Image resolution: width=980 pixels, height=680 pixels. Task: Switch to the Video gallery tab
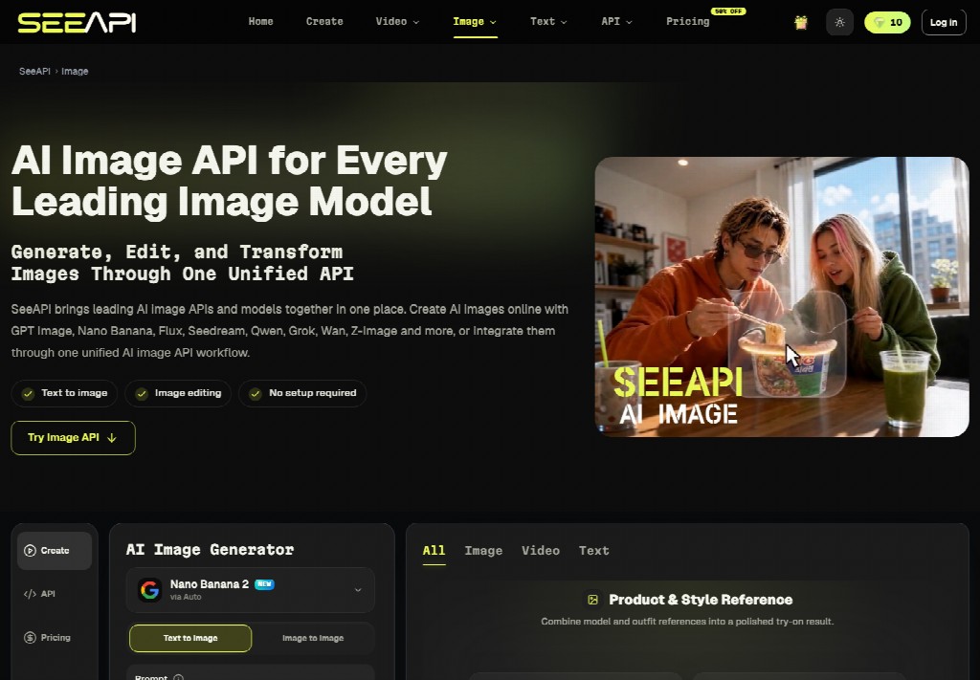tap(541, 551)
